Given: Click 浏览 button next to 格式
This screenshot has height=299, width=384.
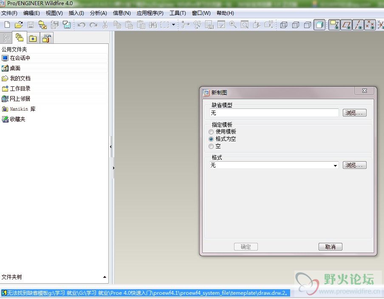Looking at the screenshot, I should (x=354, y=165).
